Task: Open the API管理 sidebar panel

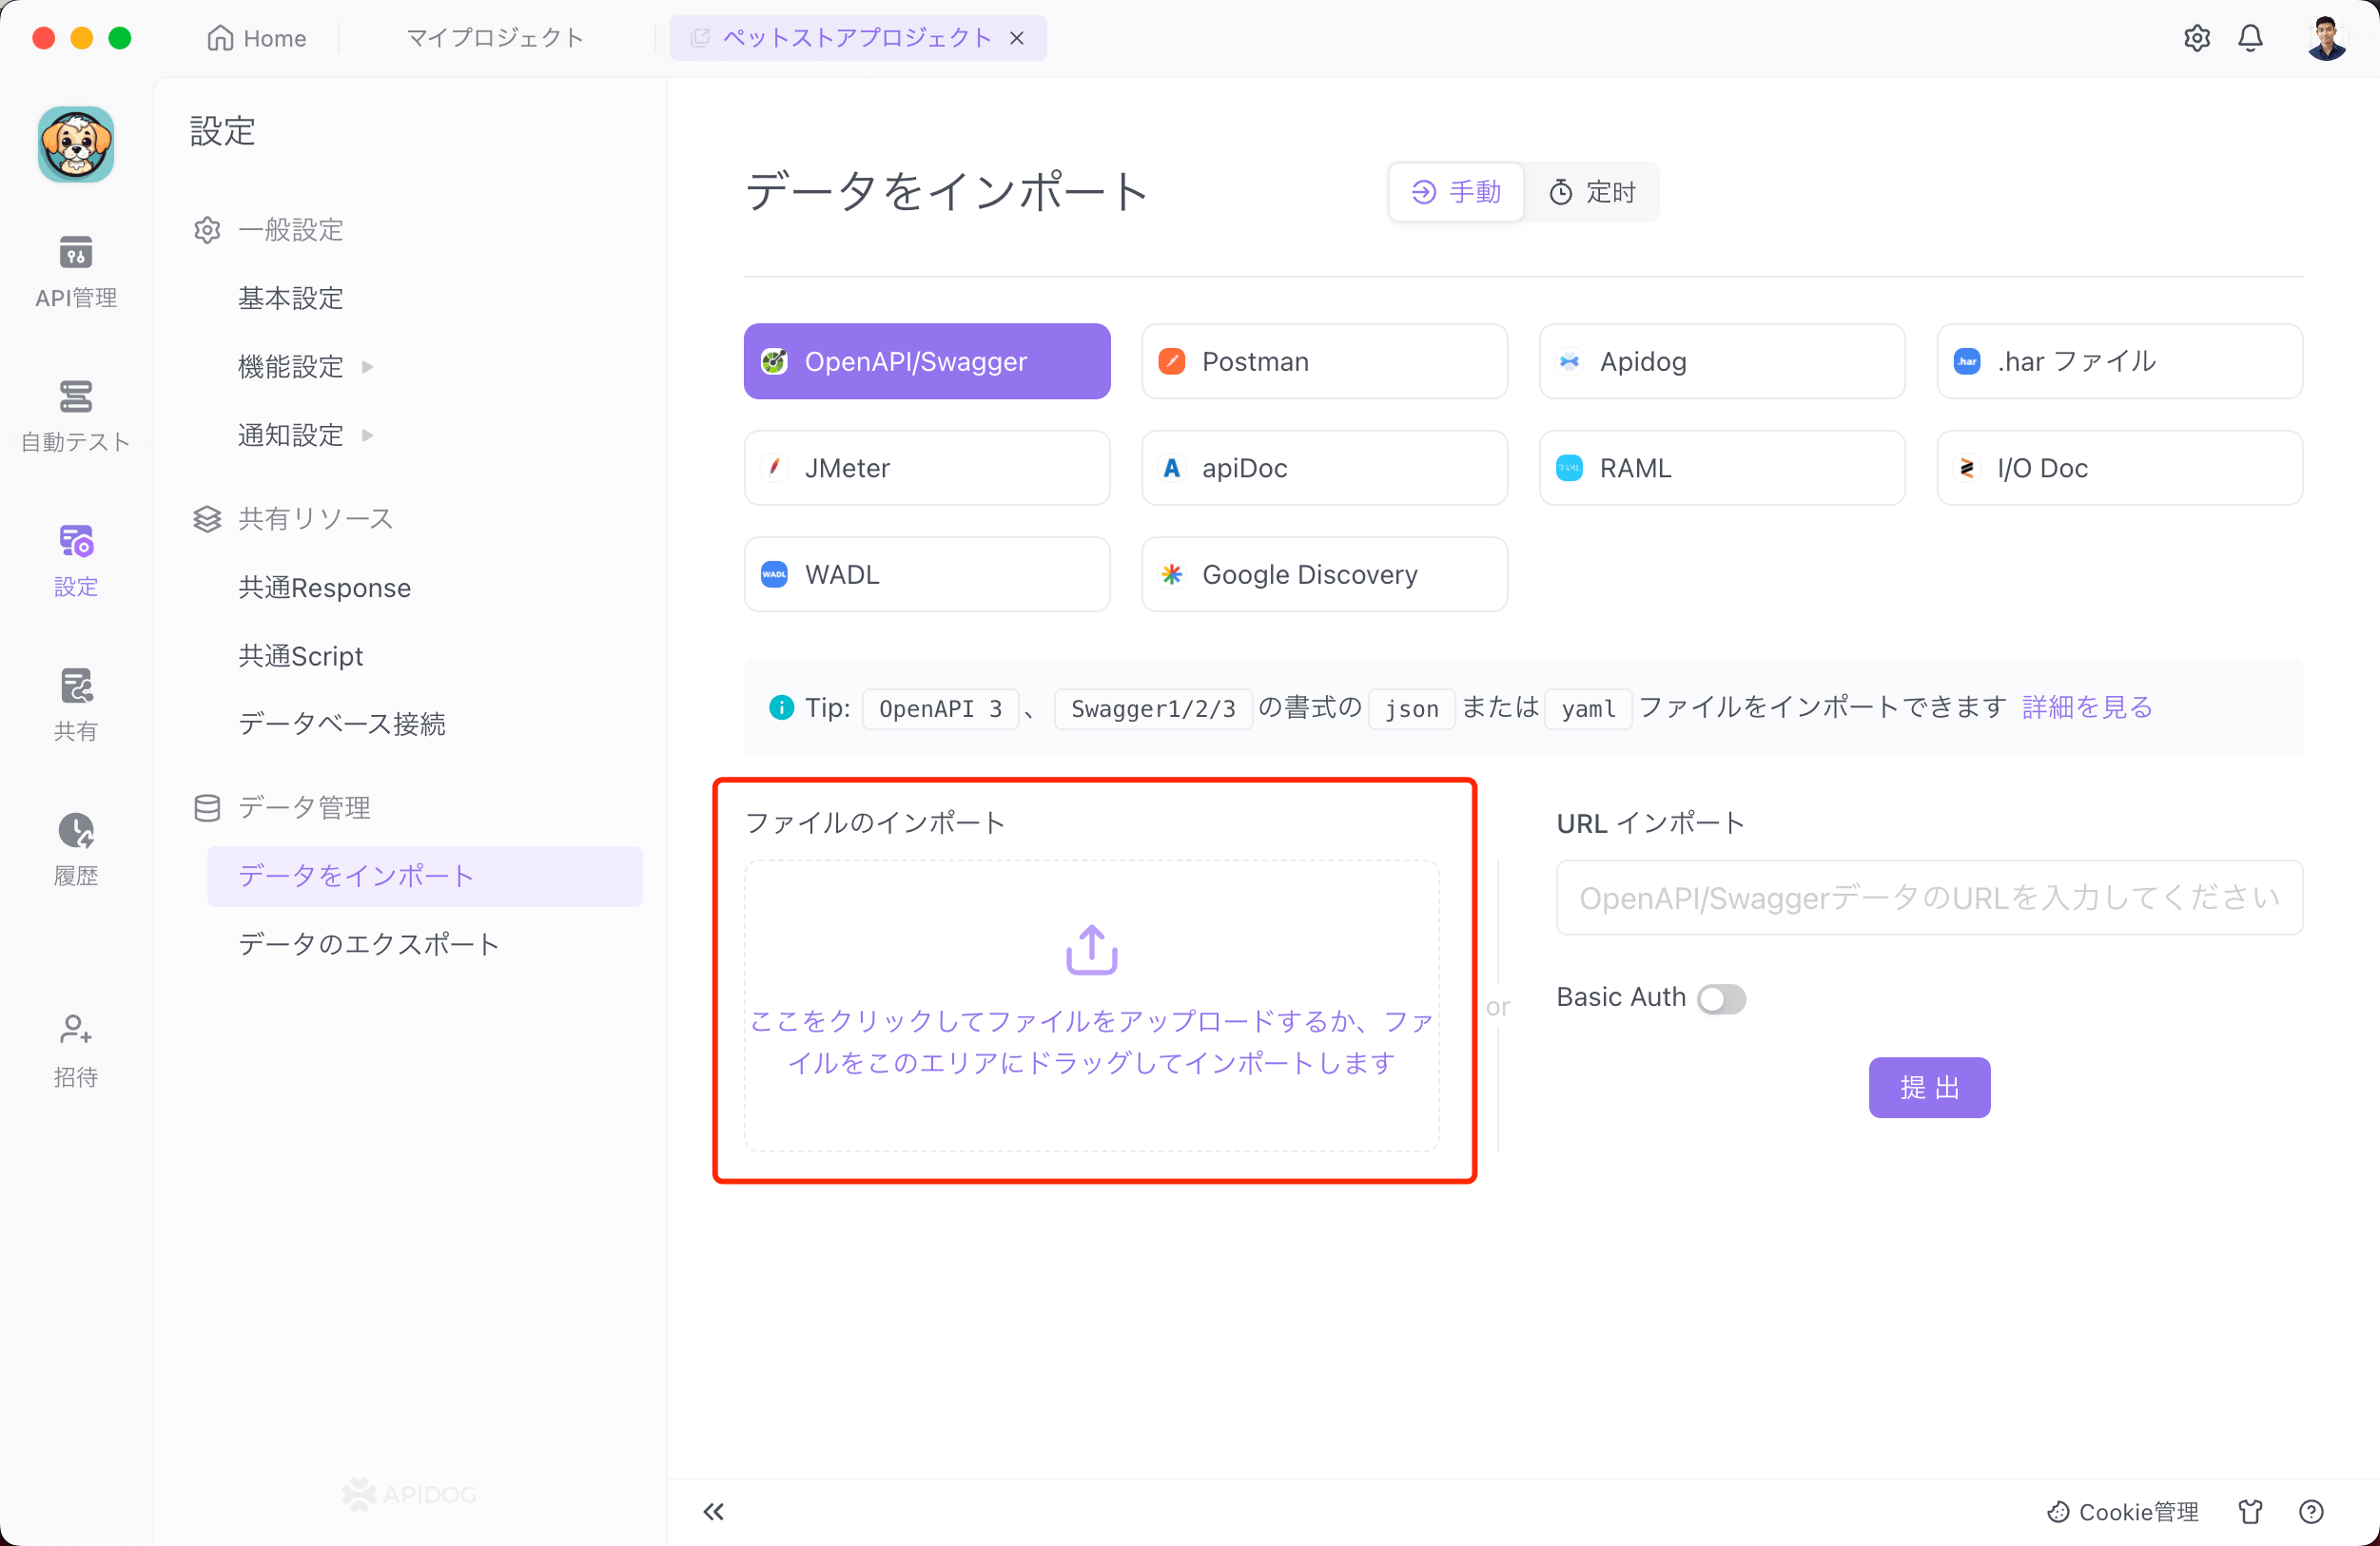Action: 76,269
